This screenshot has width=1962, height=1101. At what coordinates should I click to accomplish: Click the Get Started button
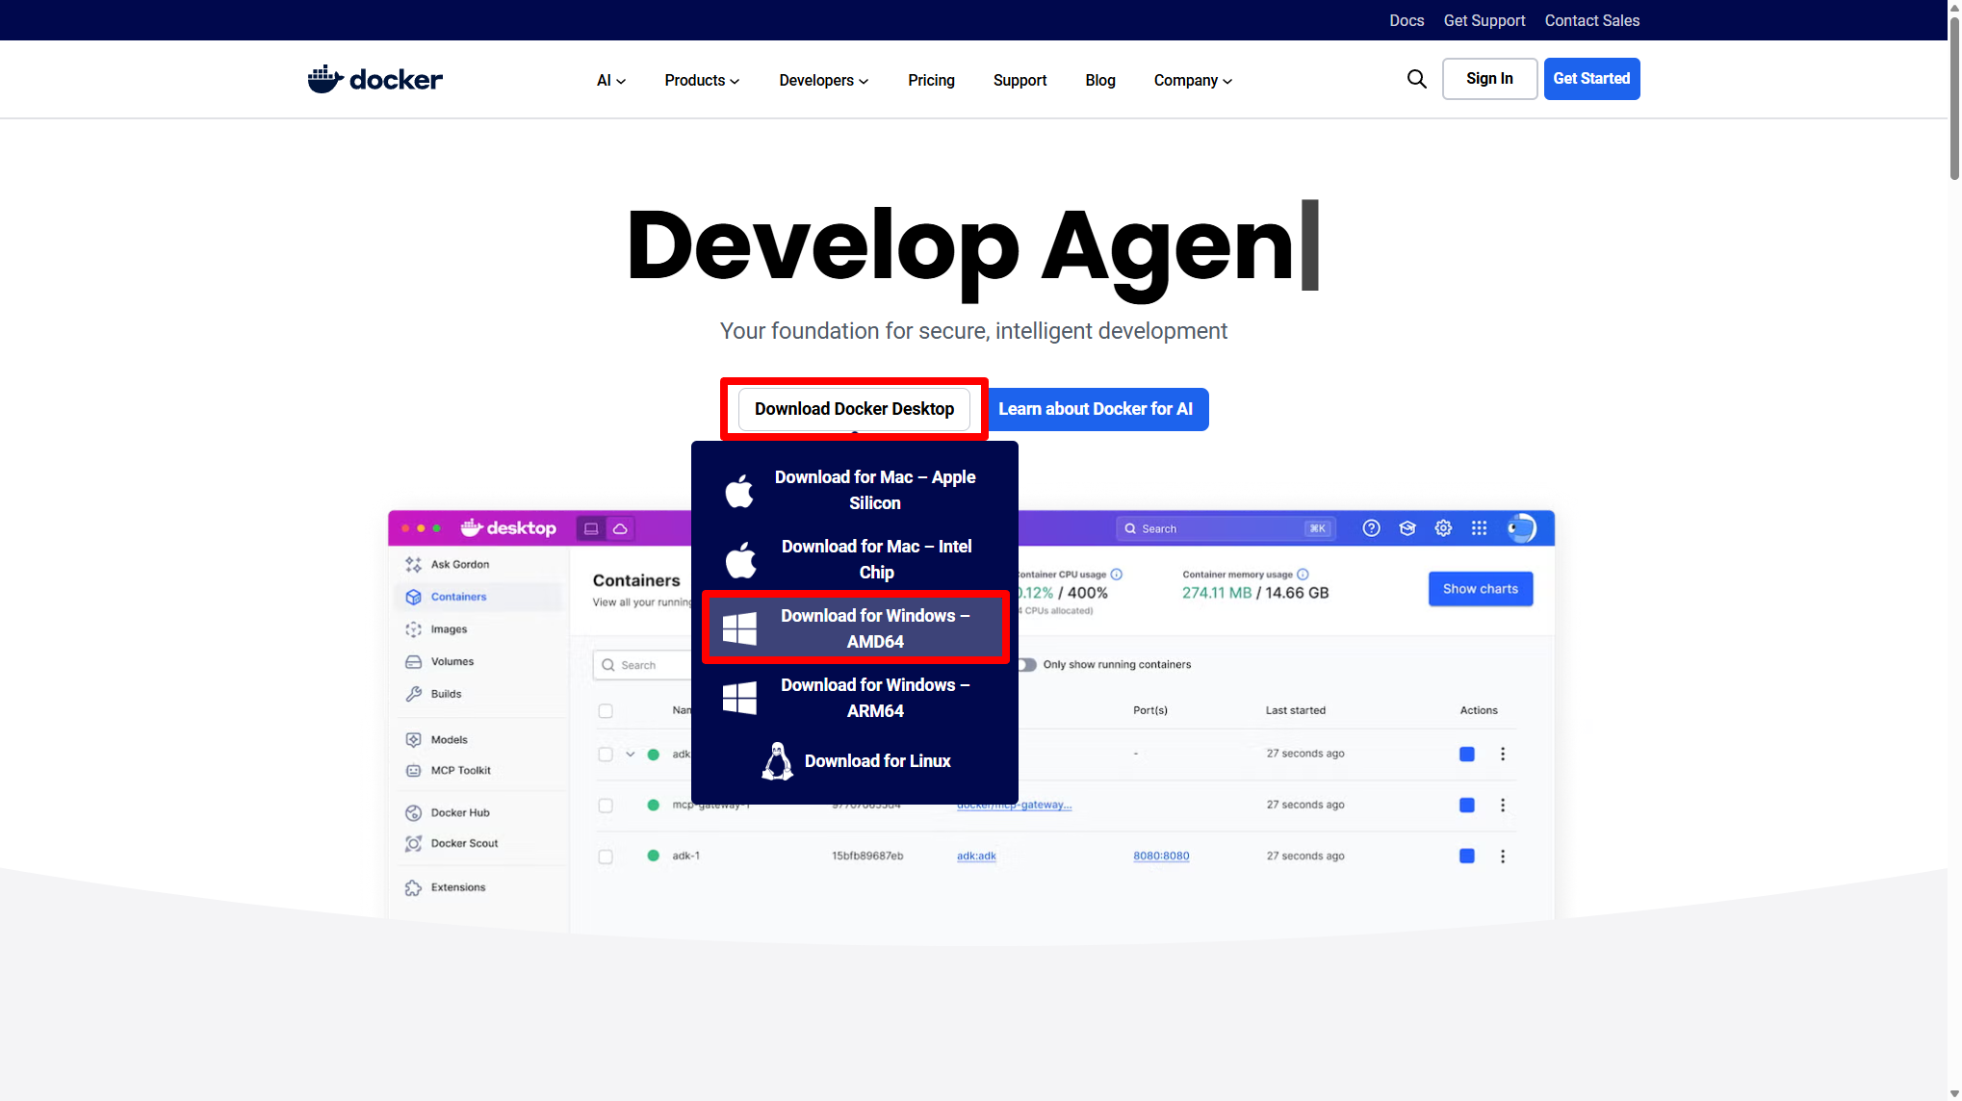pos(1591,79)
